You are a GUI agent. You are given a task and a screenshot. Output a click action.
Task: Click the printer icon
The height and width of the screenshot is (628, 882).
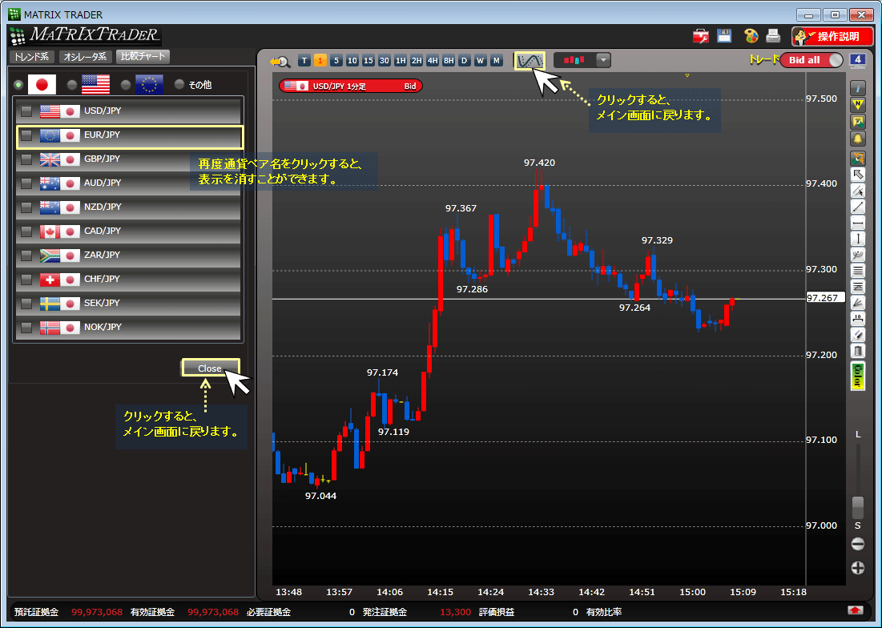pyautogui.click(x=773, y=36)
